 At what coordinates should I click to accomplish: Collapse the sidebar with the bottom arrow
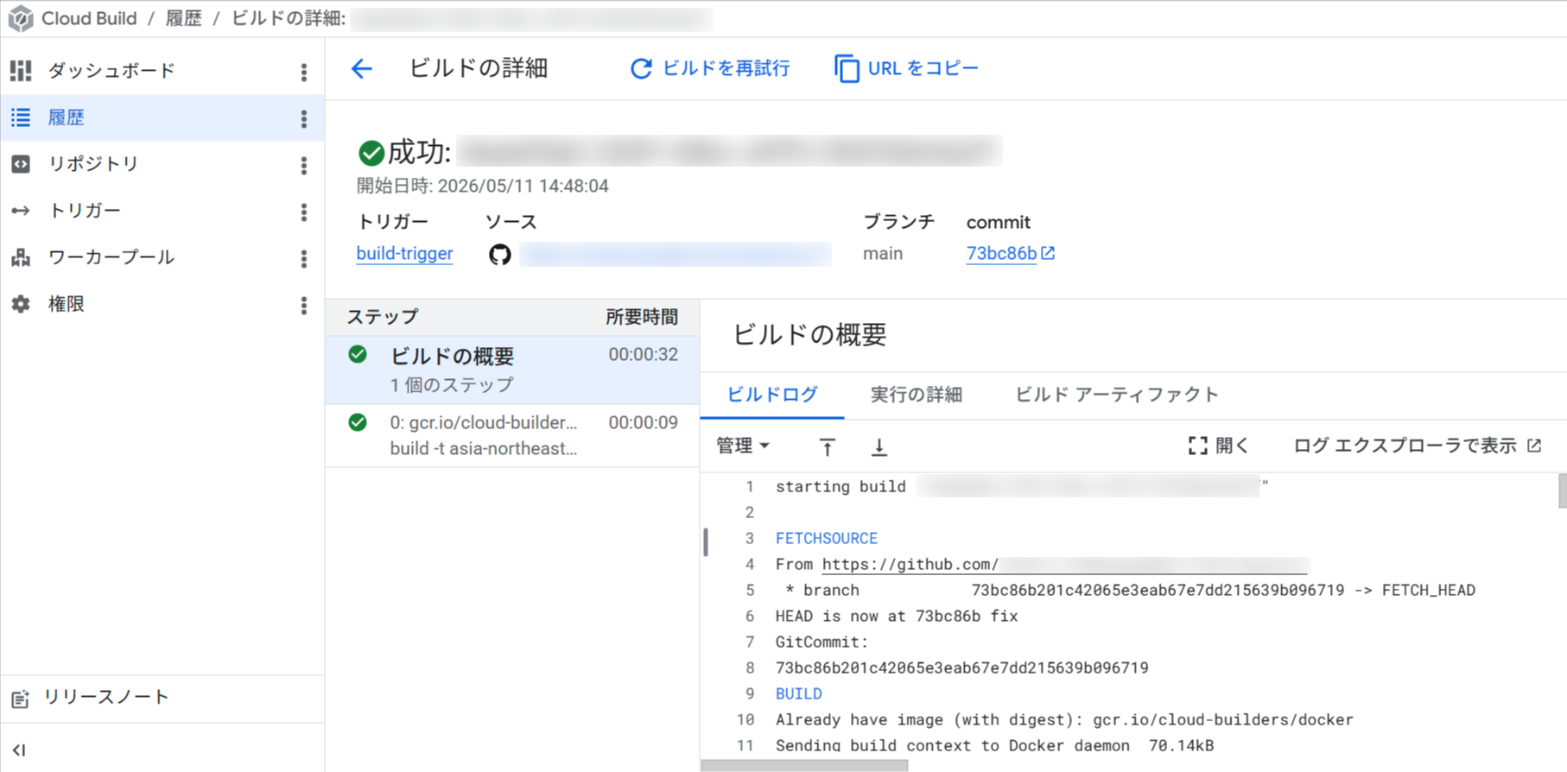[x=19, y=750]
